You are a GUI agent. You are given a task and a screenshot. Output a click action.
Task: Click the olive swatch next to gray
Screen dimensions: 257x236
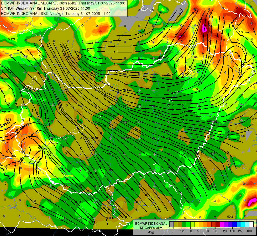coord(176,224)
